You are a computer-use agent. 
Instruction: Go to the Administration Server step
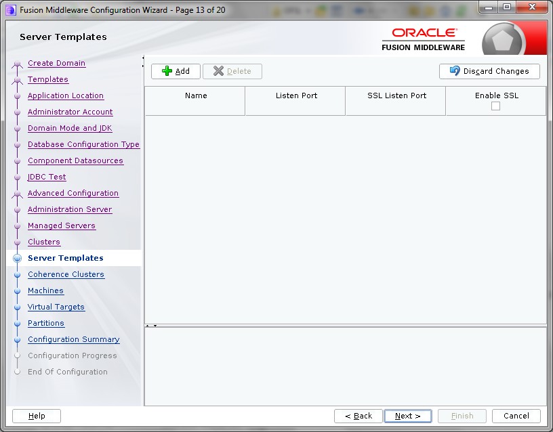click(70, 209)
